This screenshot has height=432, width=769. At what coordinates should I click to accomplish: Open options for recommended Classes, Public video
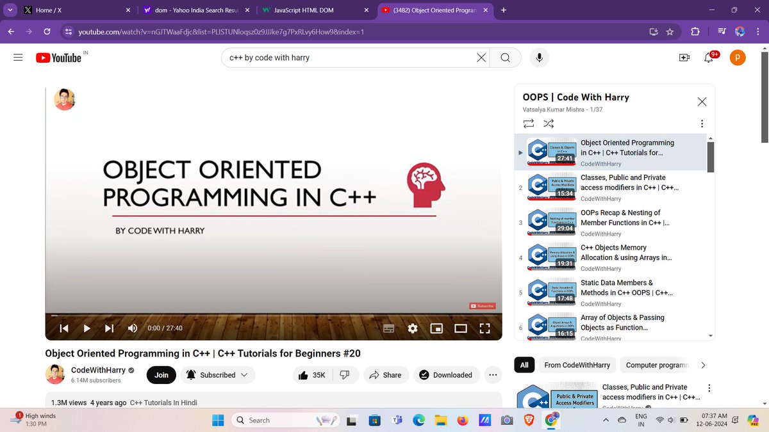tap(708, 388)
